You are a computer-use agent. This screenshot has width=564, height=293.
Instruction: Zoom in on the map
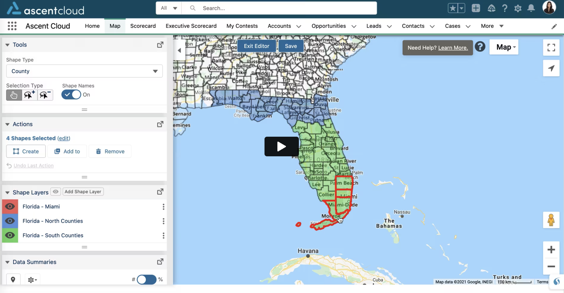coord(551,249)
